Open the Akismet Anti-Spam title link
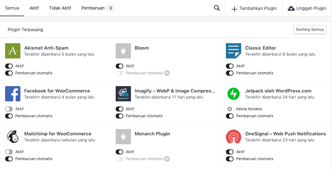 tap(46, 48)
